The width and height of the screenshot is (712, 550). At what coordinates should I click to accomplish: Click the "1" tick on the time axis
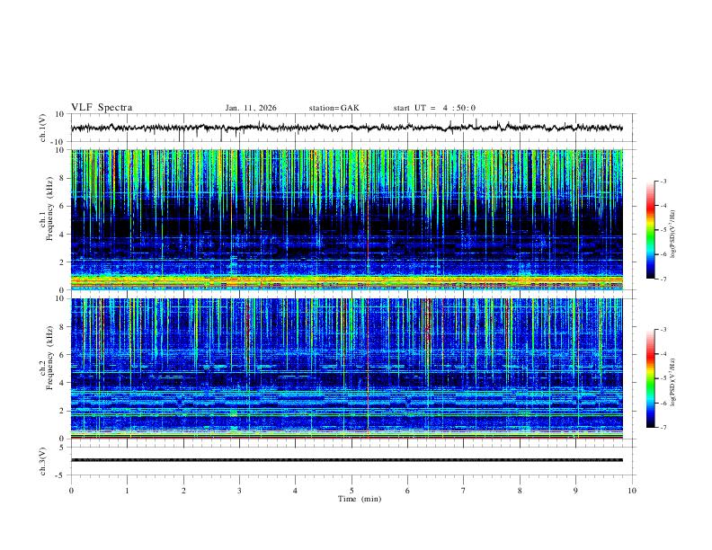(x=127, y=491)
